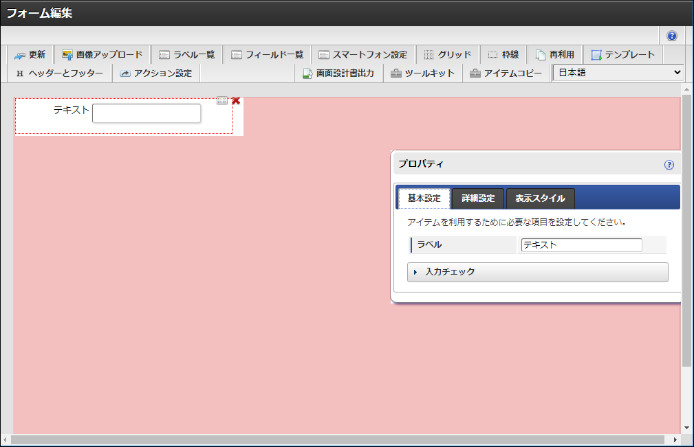The image size is (694, 447).
Task: Click the 更新 (update) toolbar button
Action: 30,55
